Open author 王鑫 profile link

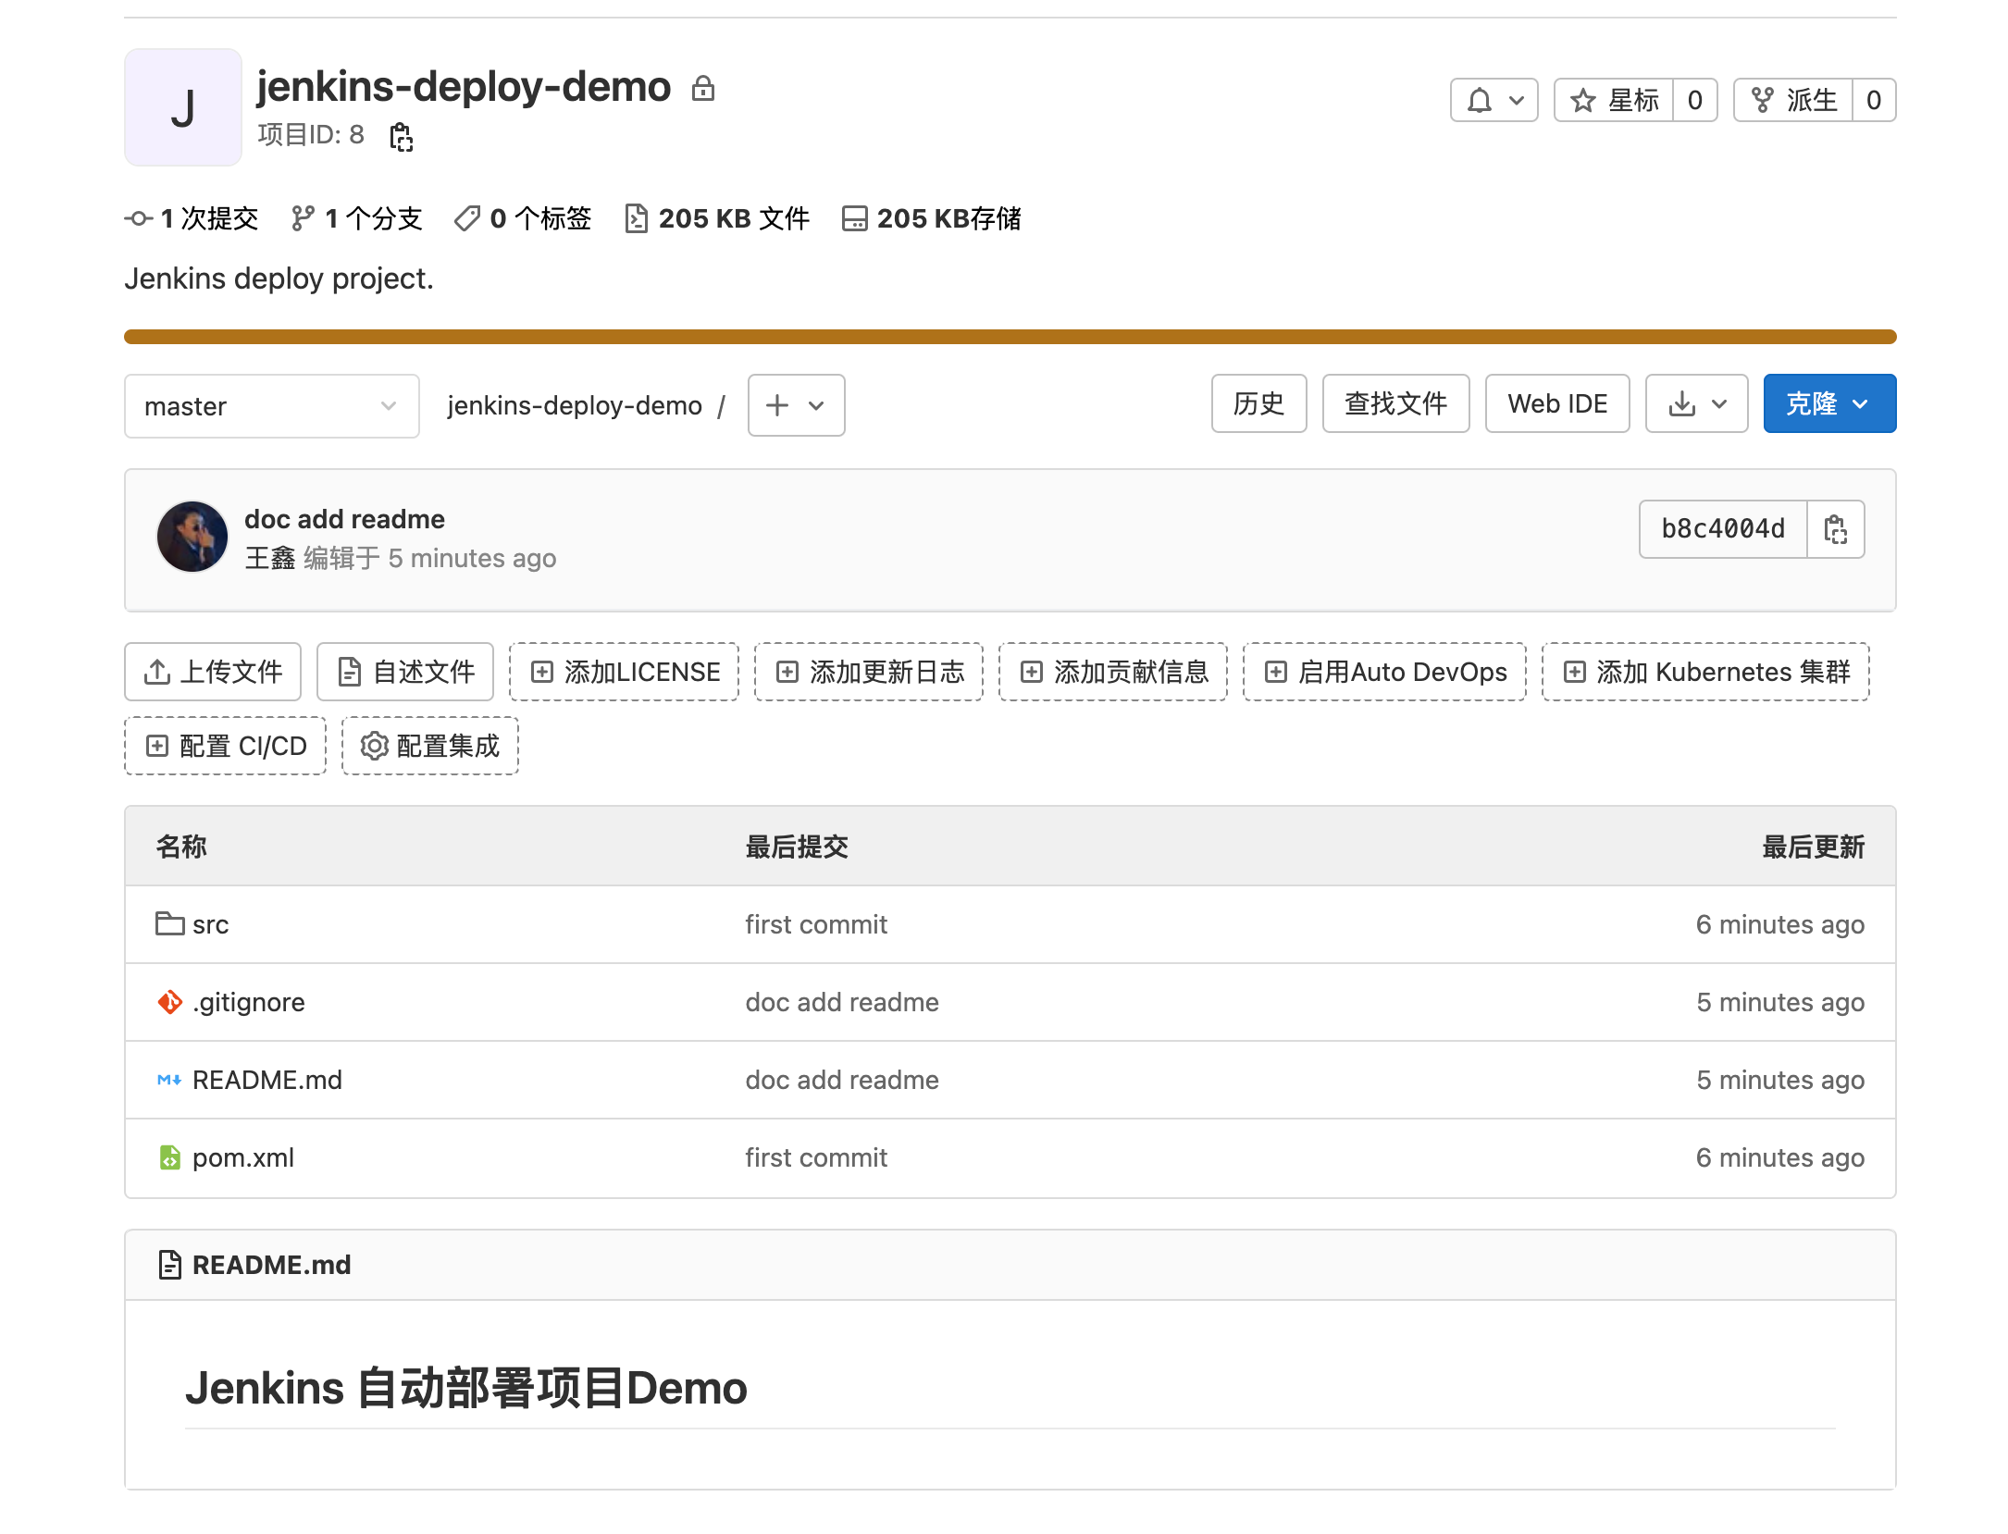(269, 558)
